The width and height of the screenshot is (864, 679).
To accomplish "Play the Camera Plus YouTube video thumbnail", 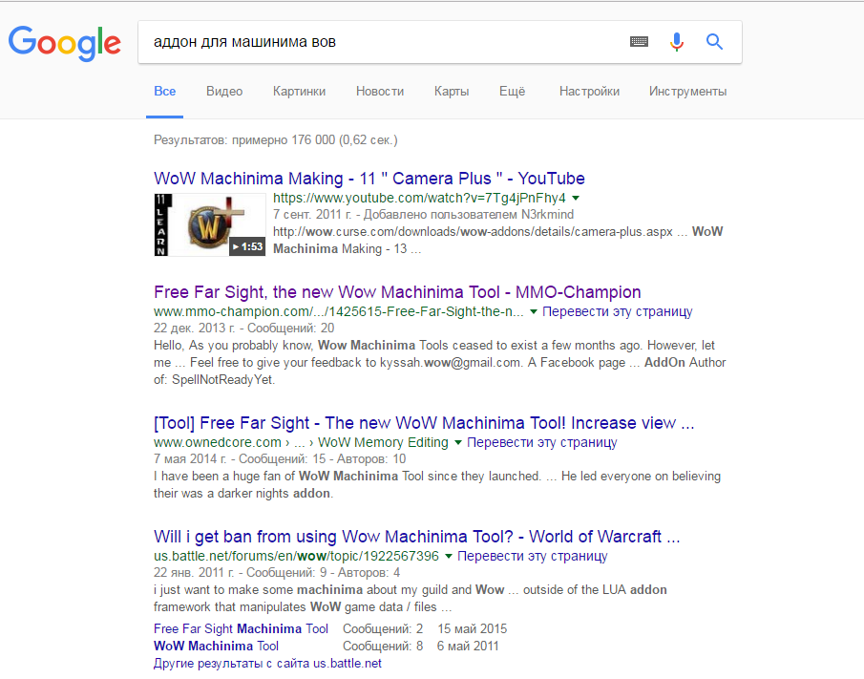I will (x=210, y=224).
